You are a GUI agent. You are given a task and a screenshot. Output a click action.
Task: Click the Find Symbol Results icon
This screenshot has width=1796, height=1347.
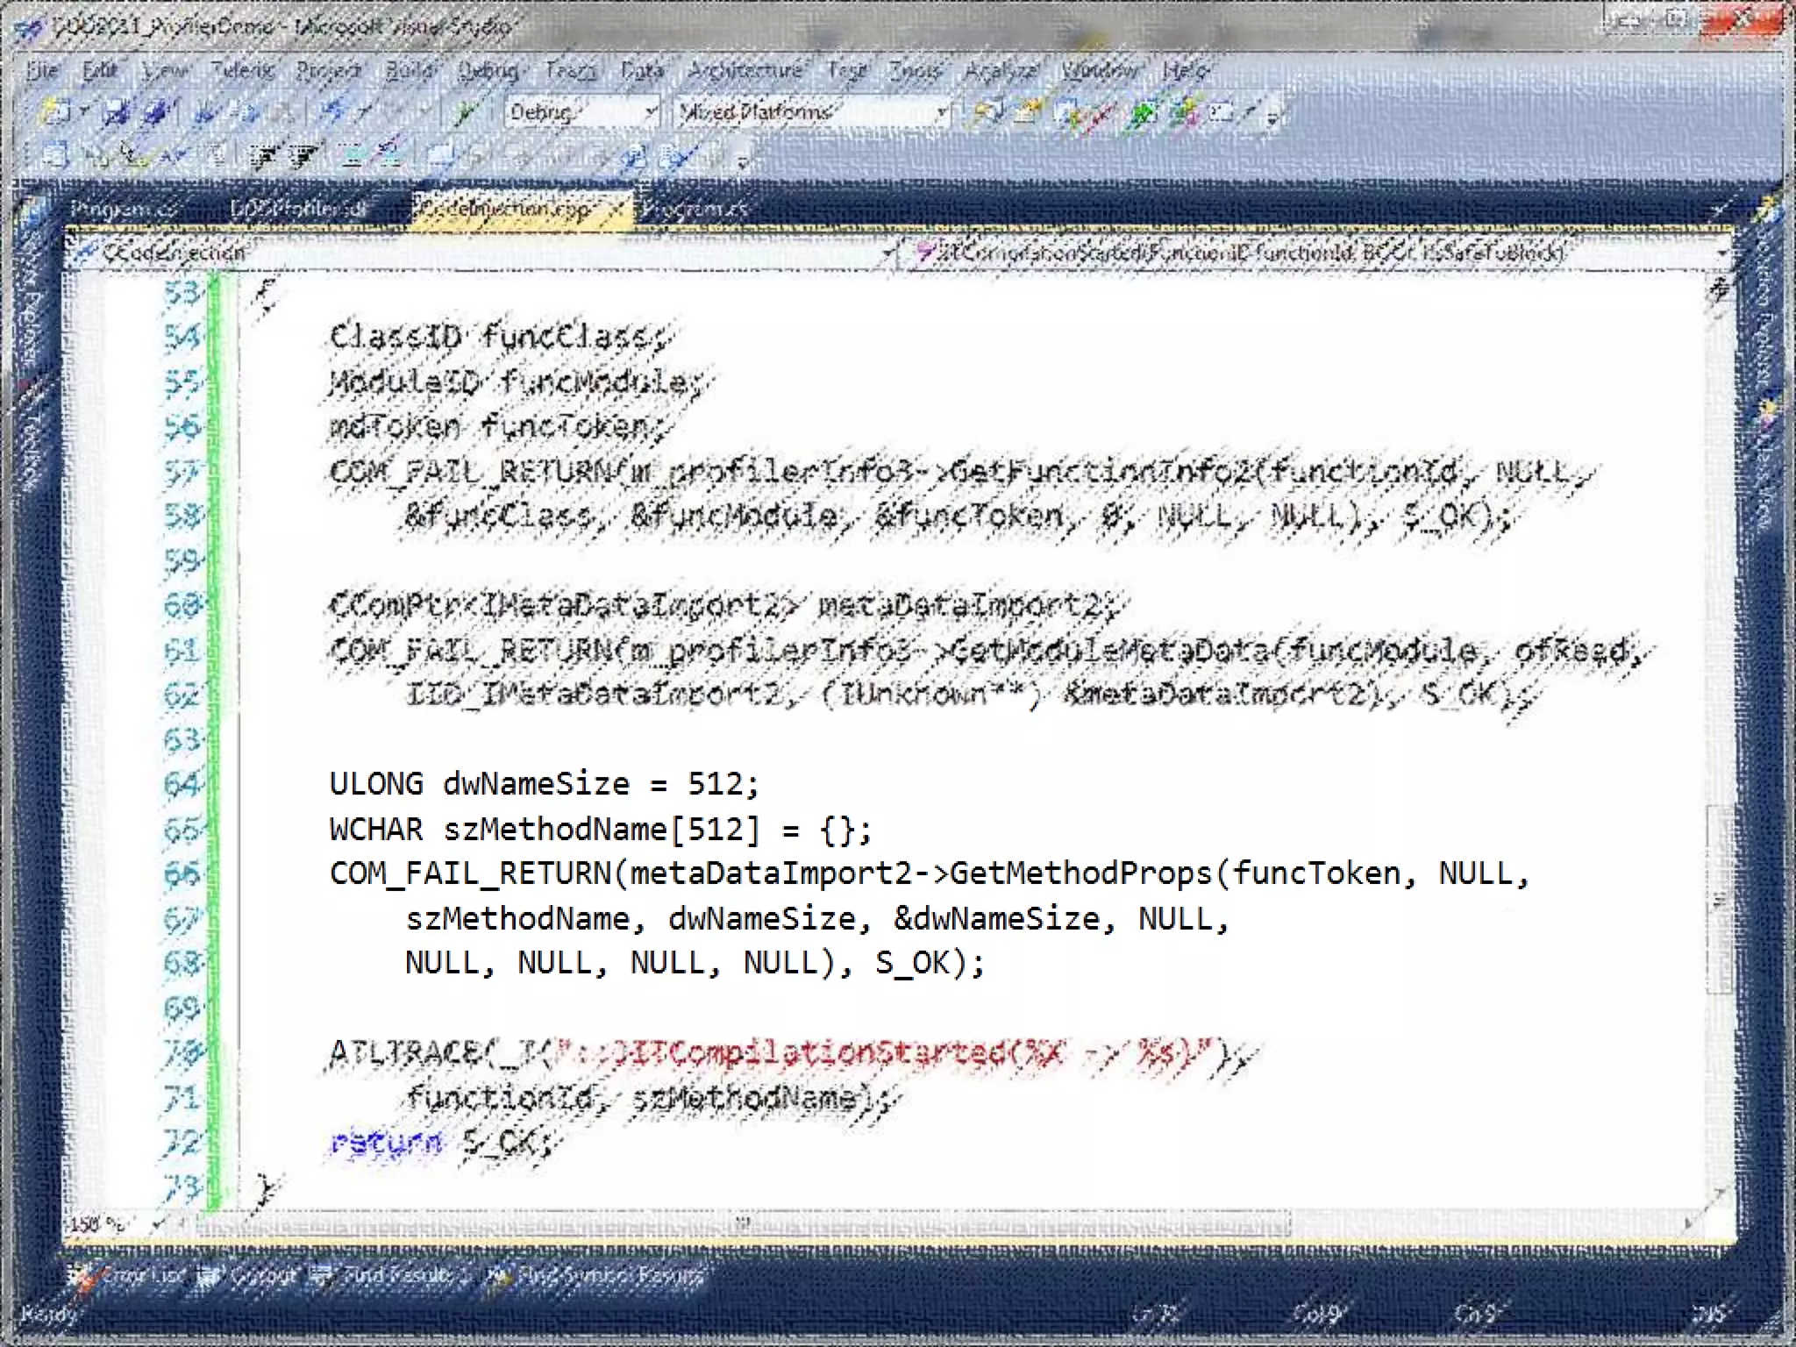[x=500, y=1275]
